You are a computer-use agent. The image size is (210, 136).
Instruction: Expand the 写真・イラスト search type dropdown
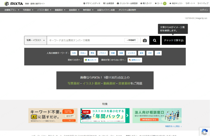point(36,40)
